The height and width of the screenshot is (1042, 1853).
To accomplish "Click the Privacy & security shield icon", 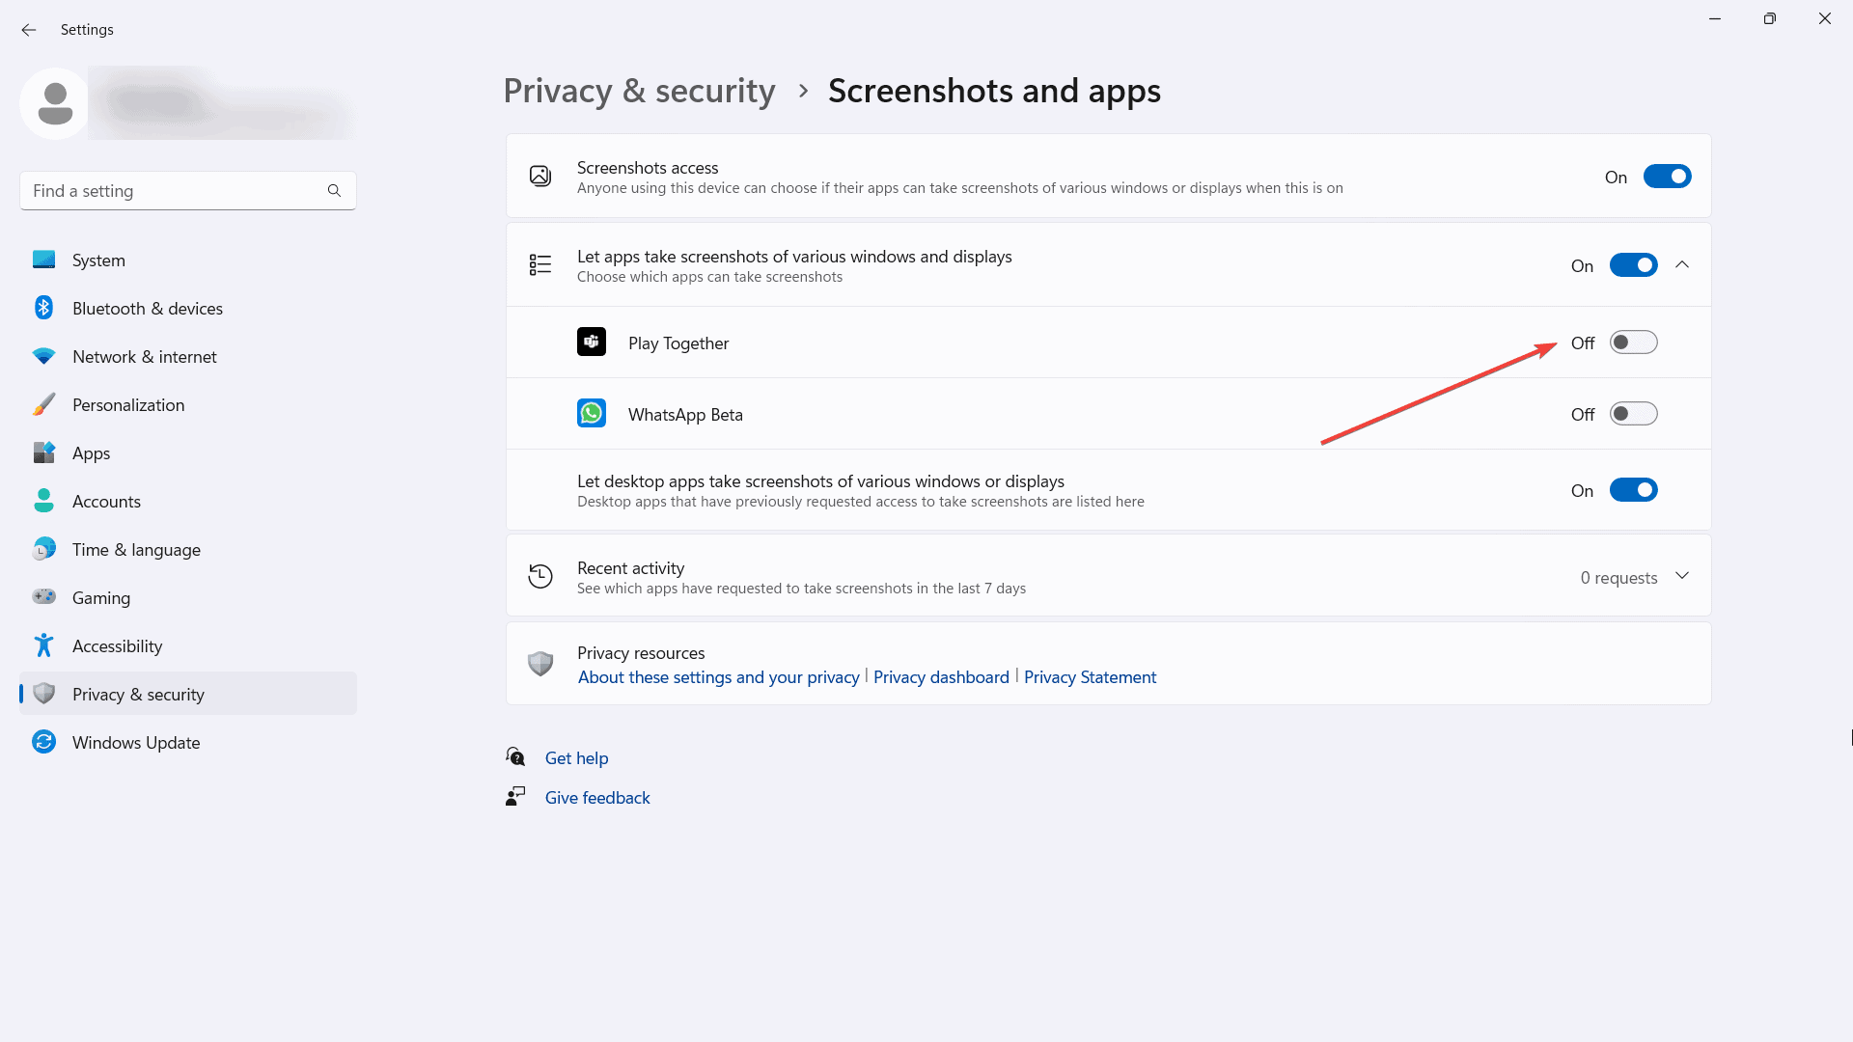I will pyautogui.click(x=44, y=694).
